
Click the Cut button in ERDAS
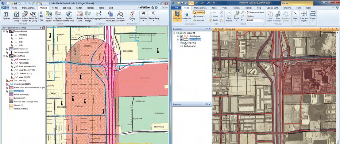point(213,13)
